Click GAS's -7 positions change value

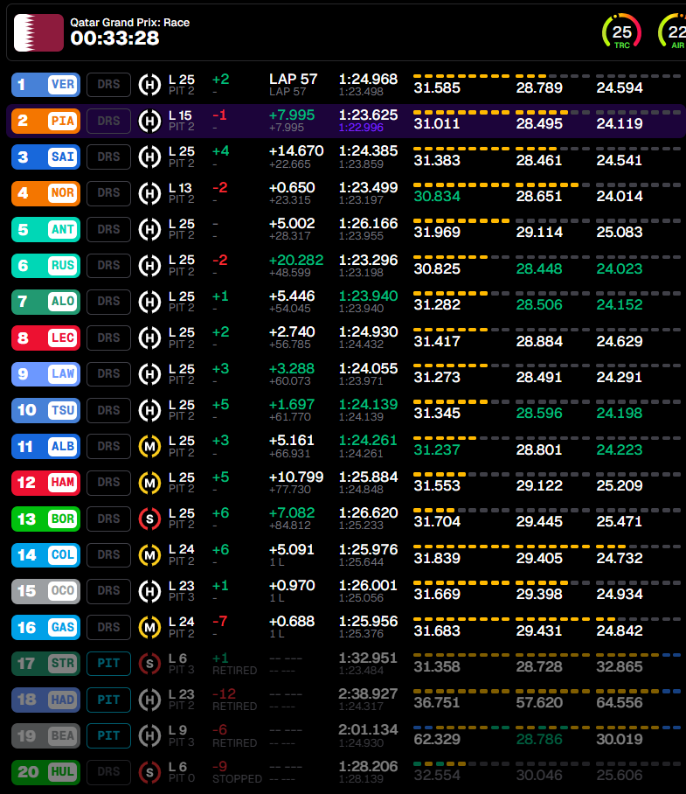pyautogui.click(x=220, y=622)
